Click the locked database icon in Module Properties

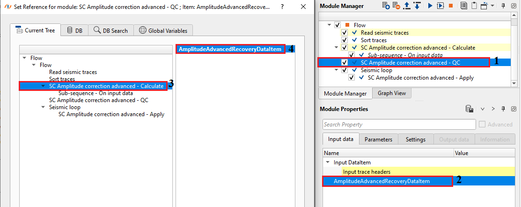point(469,109)
